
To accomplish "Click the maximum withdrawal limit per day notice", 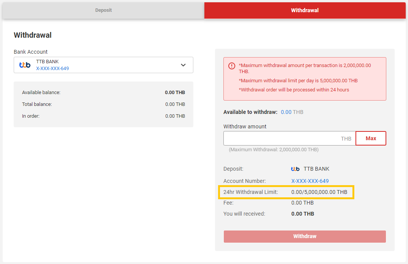I will pos(298,81).
